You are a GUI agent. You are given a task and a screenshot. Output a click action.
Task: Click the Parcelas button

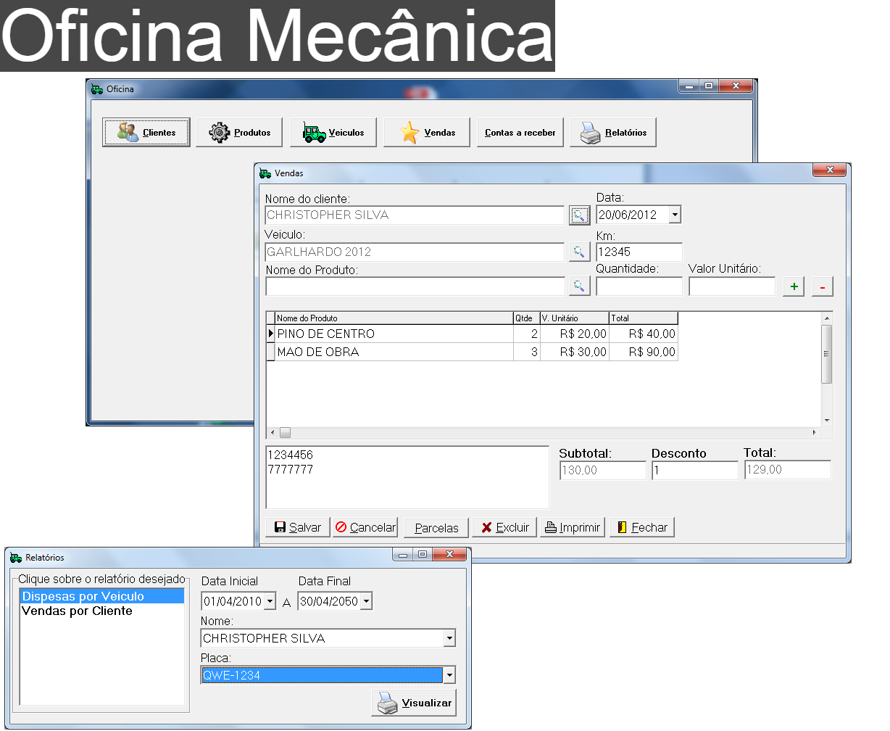coord(436,527)
